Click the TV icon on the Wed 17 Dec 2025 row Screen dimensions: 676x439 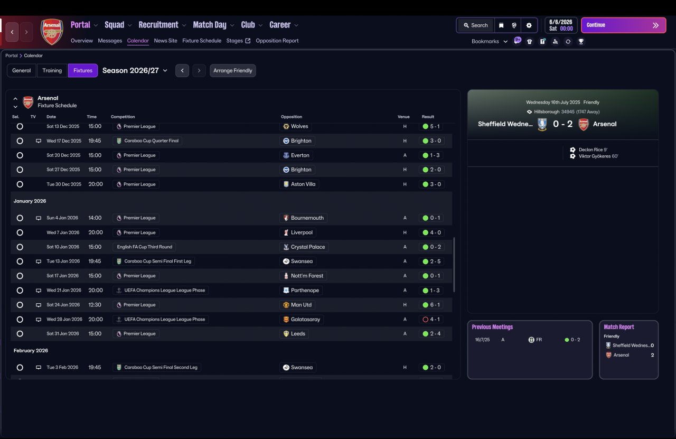pyautogui.click(x=38, y=141)
